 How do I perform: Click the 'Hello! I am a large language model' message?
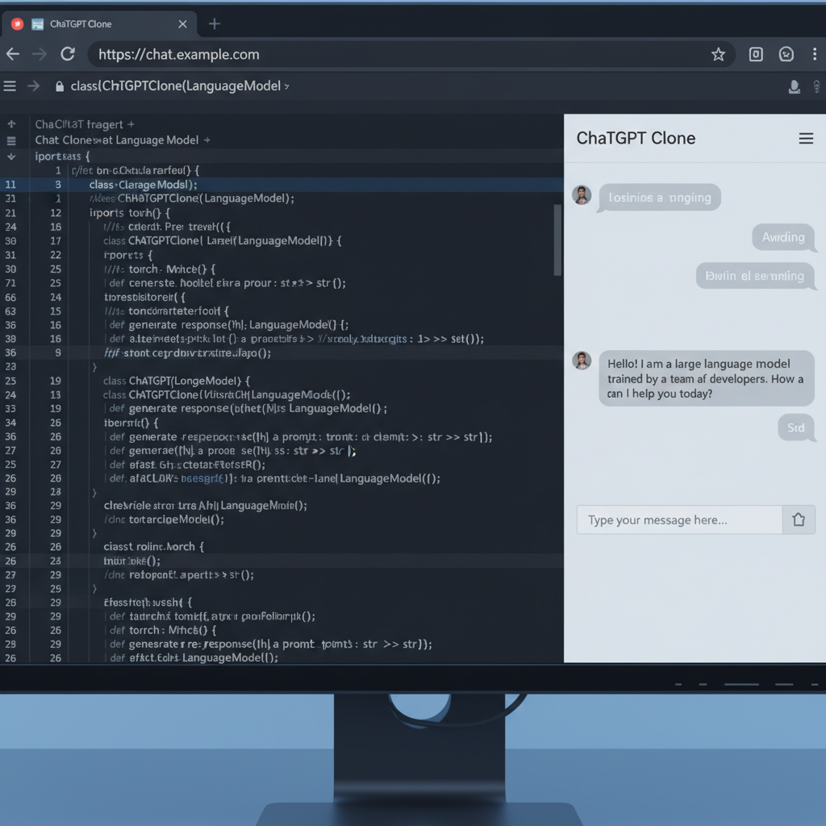coord(706,378)
